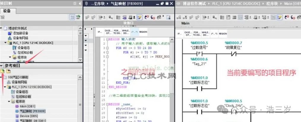Open 在线和诊断 under CPU 1215C
Image resolution: width=301 pixels, height=122 pixels.
23,96
